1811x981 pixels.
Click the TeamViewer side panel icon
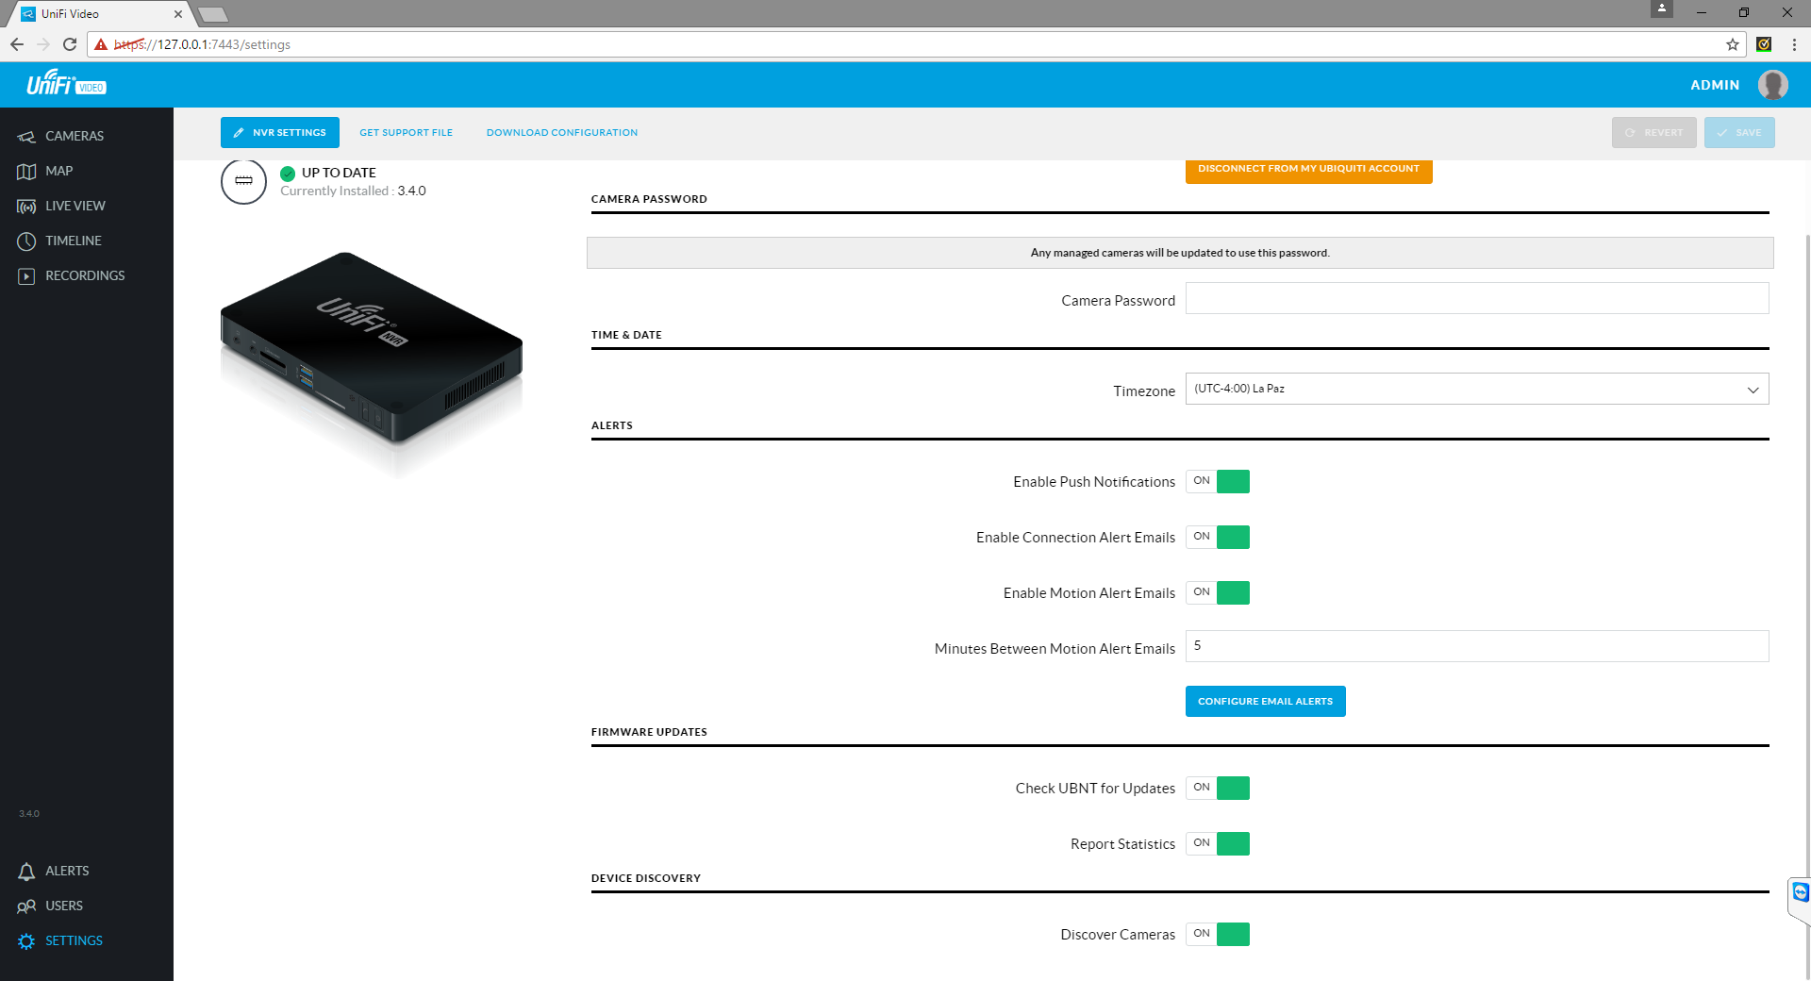(x=1801, y=892)
